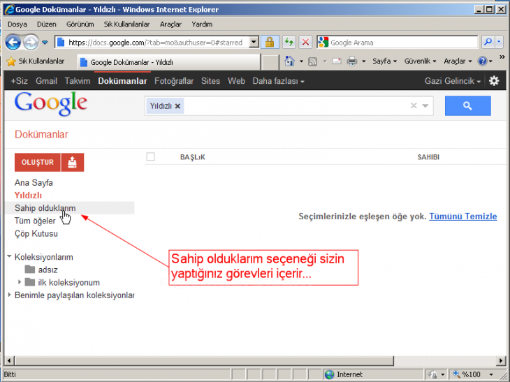
Task: Click the IE back arrow button
Action: point(13,43)
